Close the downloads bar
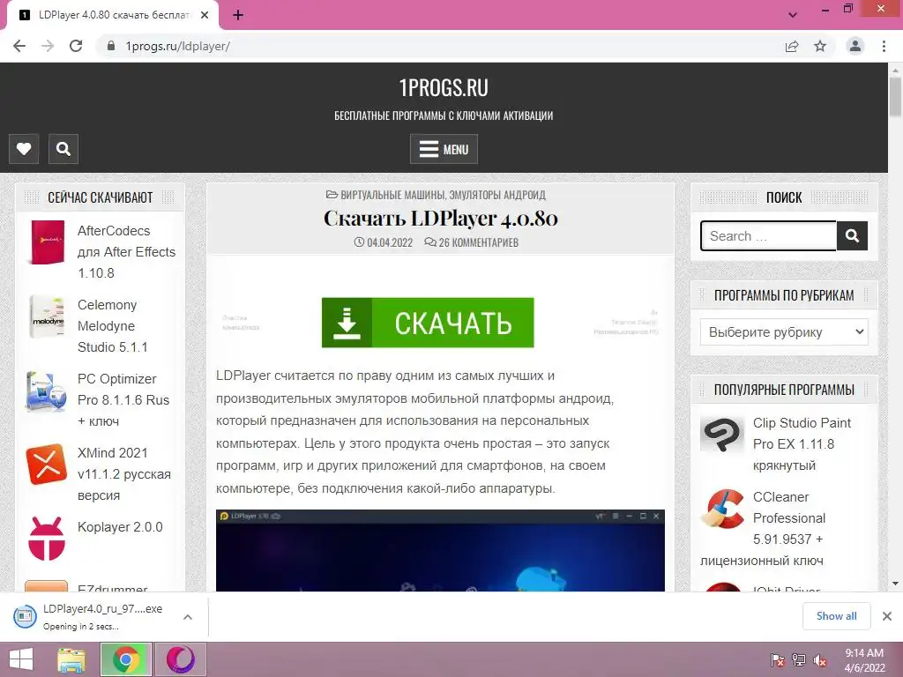903x677 pixels. tap(887, 616)
